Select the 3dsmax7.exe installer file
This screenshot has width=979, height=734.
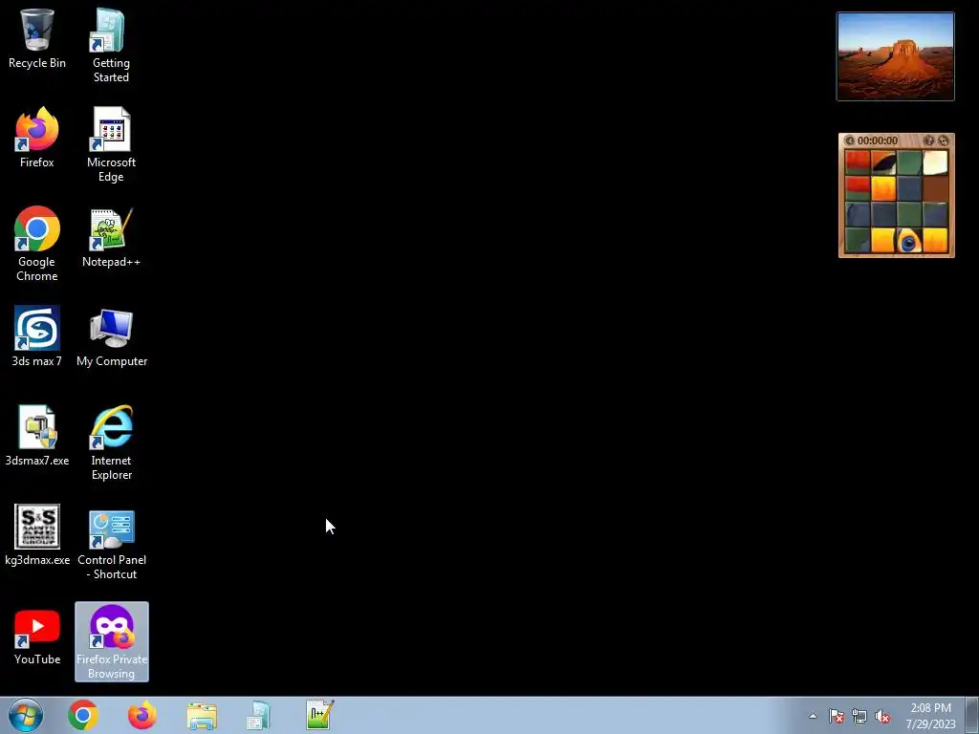coord(37,436)
